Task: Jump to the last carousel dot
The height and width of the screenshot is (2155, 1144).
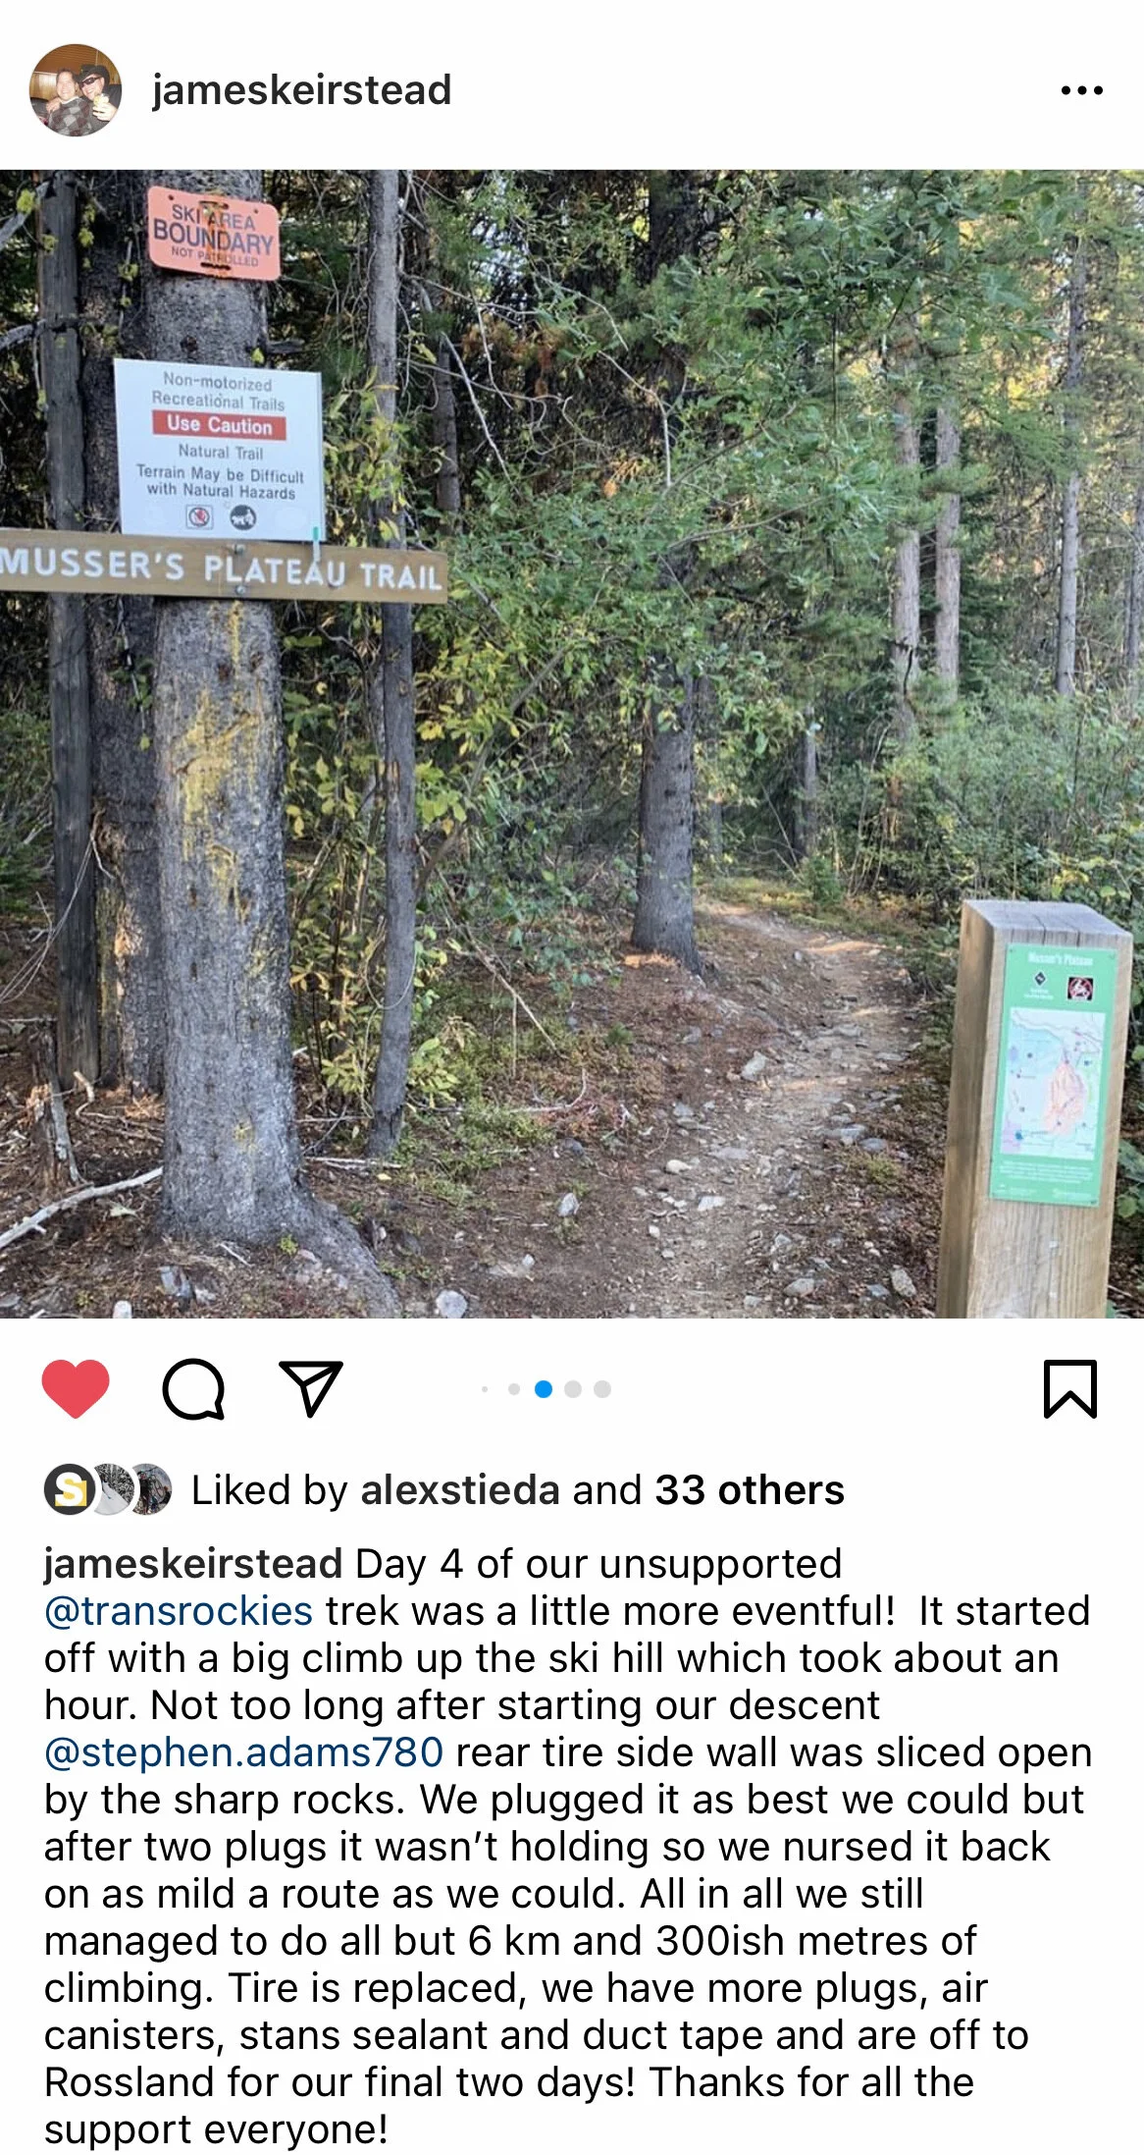Action: [x=602, y=1388]
